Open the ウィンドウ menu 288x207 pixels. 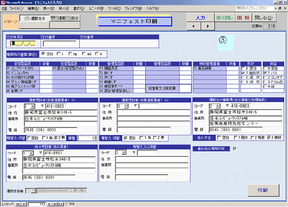pyautogui.click(x=133, y=9)
